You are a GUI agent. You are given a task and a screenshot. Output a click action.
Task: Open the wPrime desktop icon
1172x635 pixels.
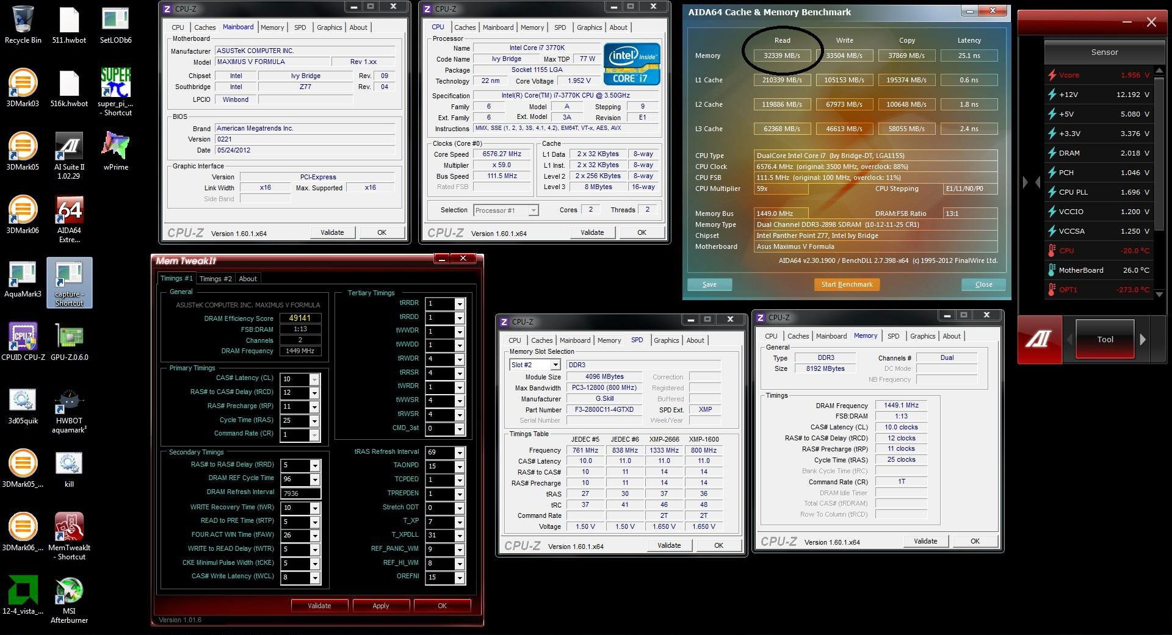[x=115, y=151]
